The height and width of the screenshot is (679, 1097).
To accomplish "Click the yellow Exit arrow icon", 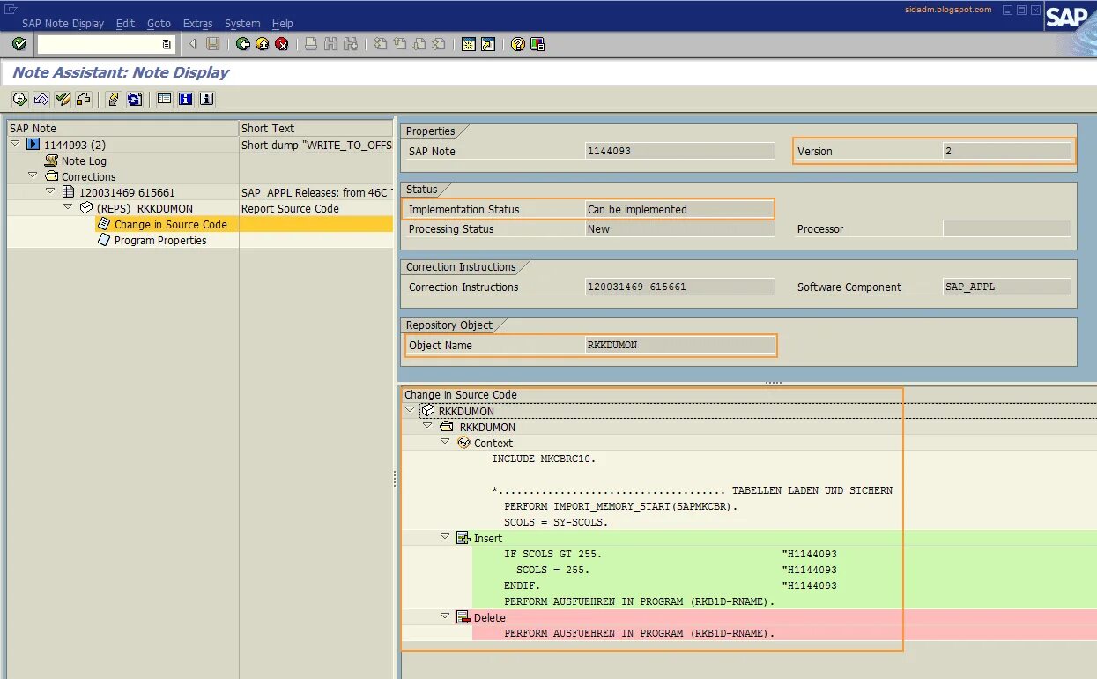I will 263,44.
